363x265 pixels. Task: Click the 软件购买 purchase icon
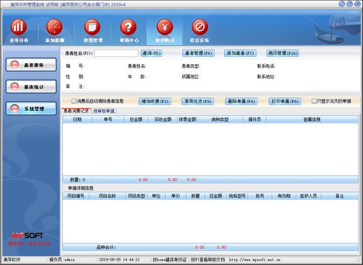(163, 28)
